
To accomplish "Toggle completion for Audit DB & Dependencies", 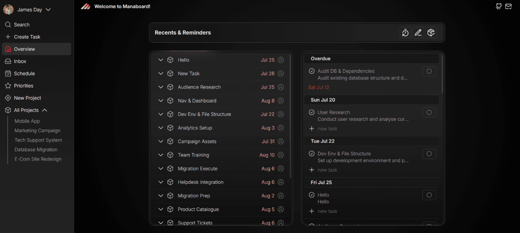I will (429, 72).
